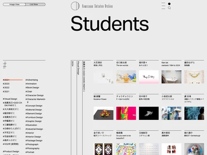Screen dimensions: 207x155
Task: Open the black background bird thumbnail
Action: (149, 113)
